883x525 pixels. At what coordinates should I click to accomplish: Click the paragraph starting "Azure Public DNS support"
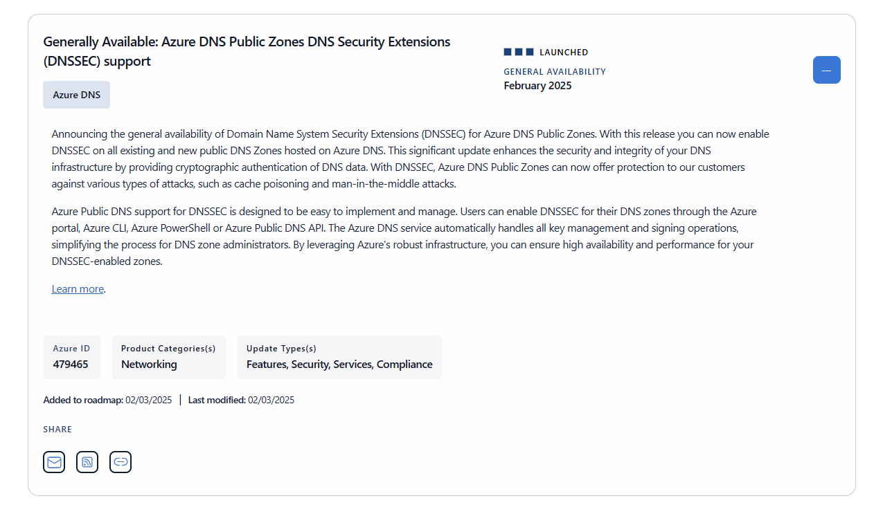tap(404, 237)
